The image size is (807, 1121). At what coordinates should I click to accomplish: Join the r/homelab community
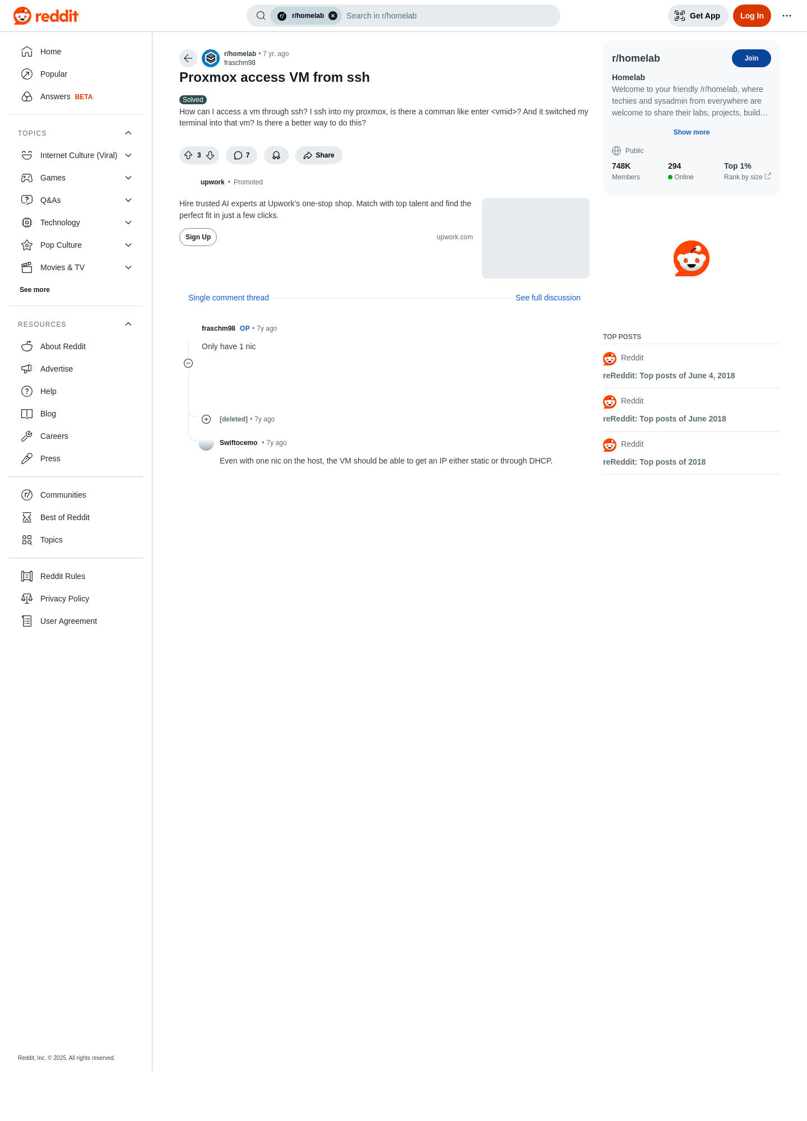click(x=752, y=58)
